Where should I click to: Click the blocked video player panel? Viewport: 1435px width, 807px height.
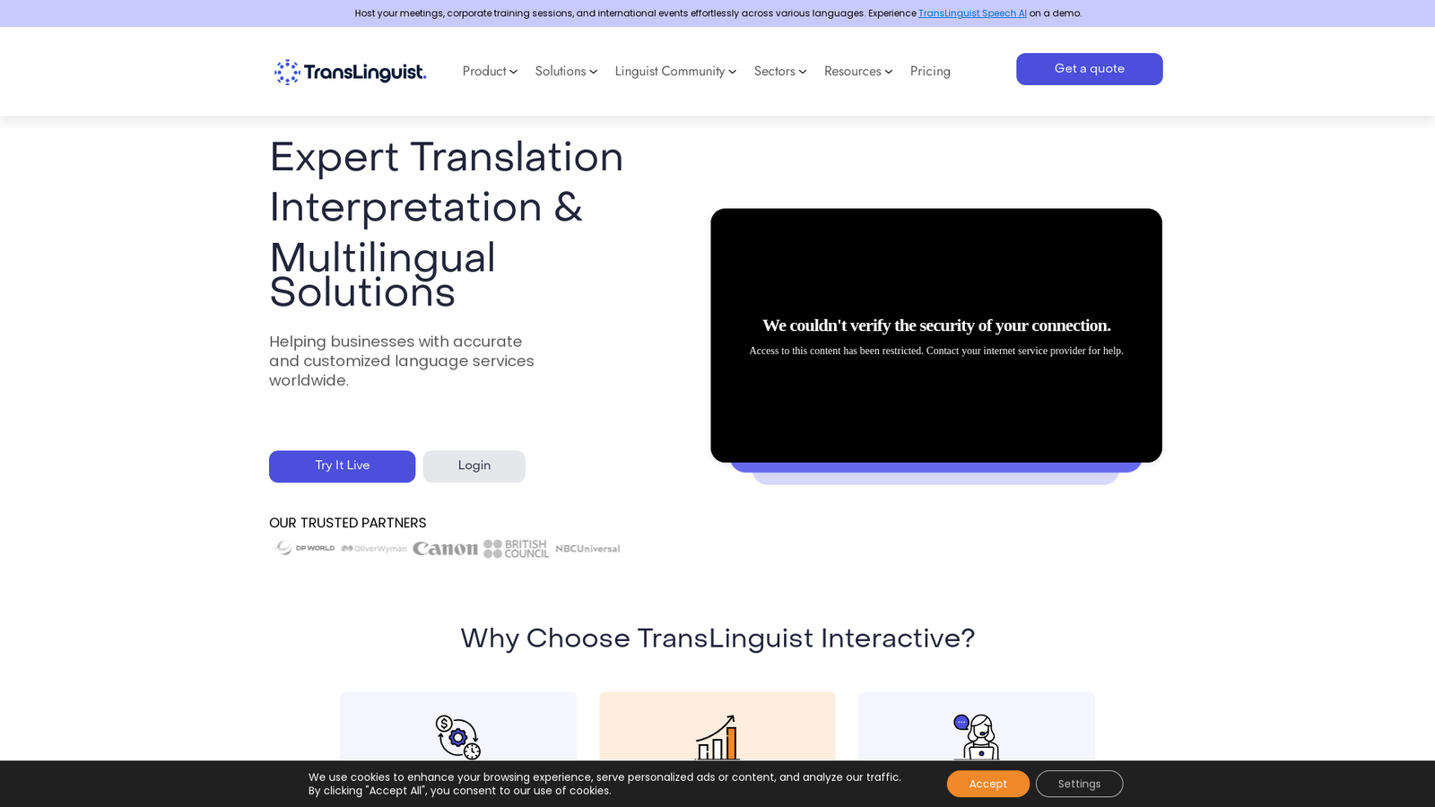pos(936,335)
